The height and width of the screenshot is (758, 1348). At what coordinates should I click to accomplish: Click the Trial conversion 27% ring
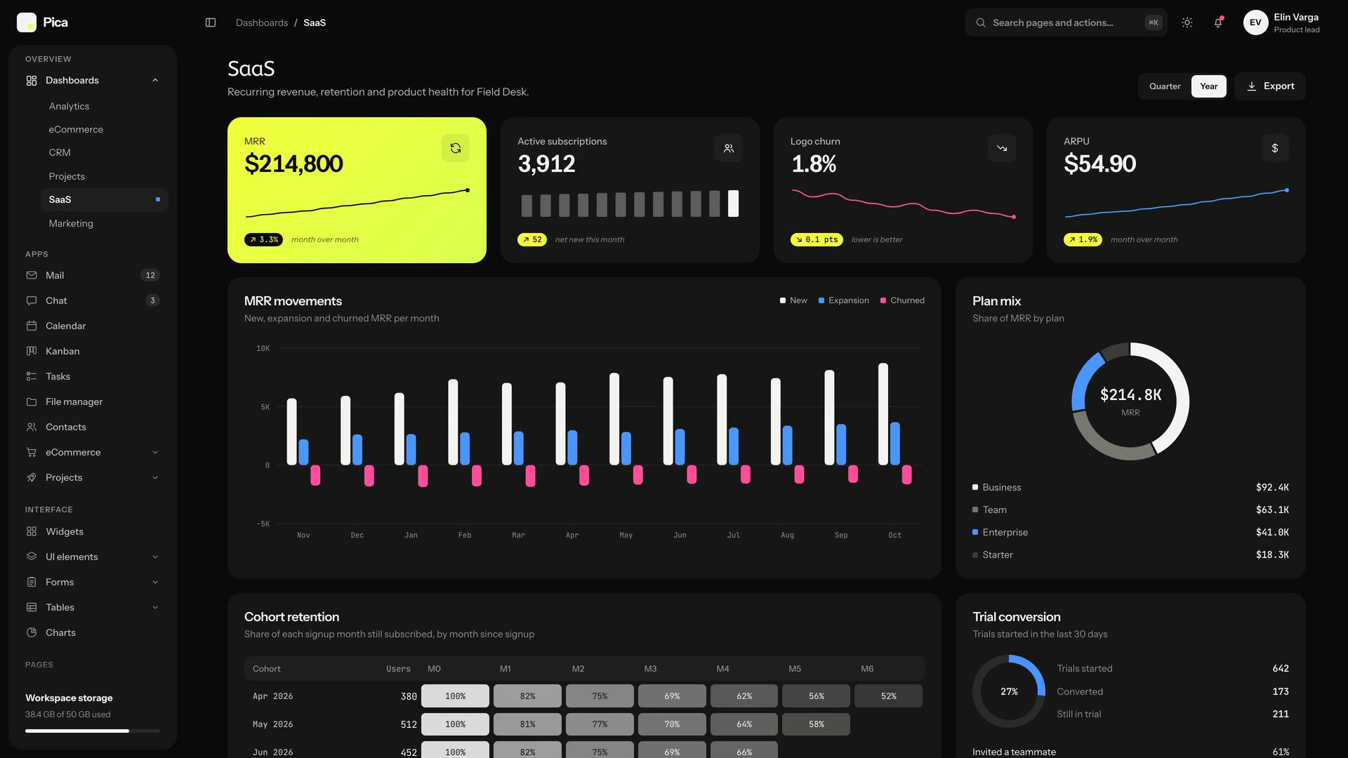pyautogui.click(x=1009, y=691)
